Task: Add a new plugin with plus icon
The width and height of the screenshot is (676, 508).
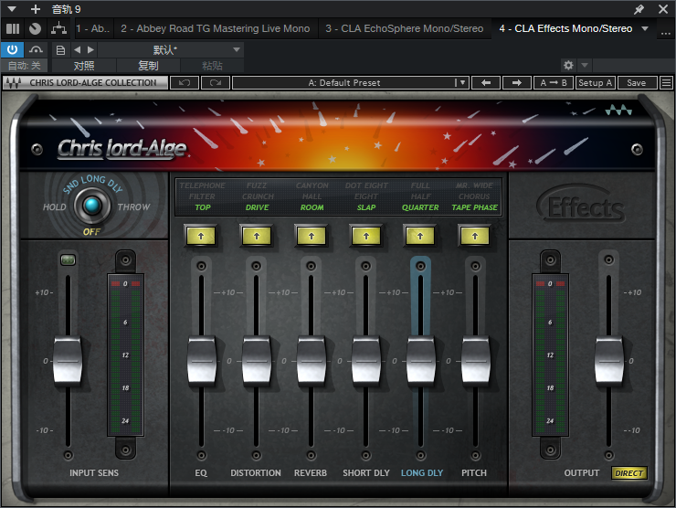Action: 36,9
